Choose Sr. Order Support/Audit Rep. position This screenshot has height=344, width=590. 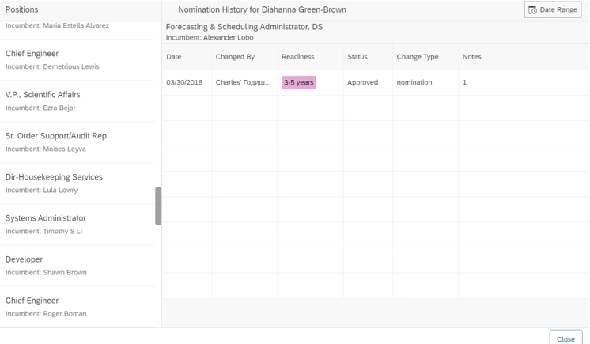[x=79, y=142]
